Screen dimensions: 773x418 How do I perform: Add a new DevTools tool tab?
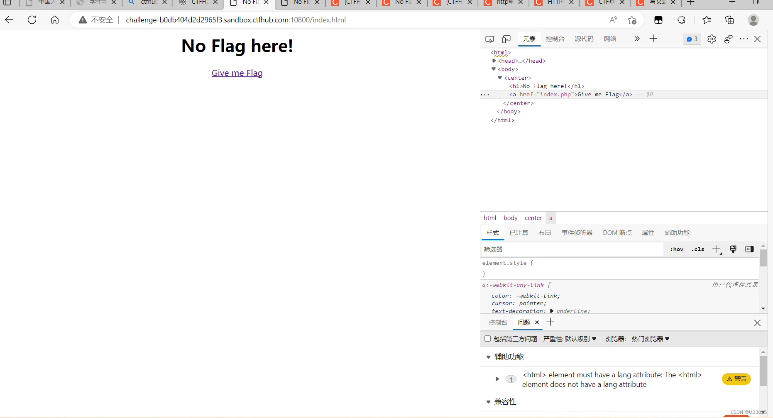pos(653,39)
